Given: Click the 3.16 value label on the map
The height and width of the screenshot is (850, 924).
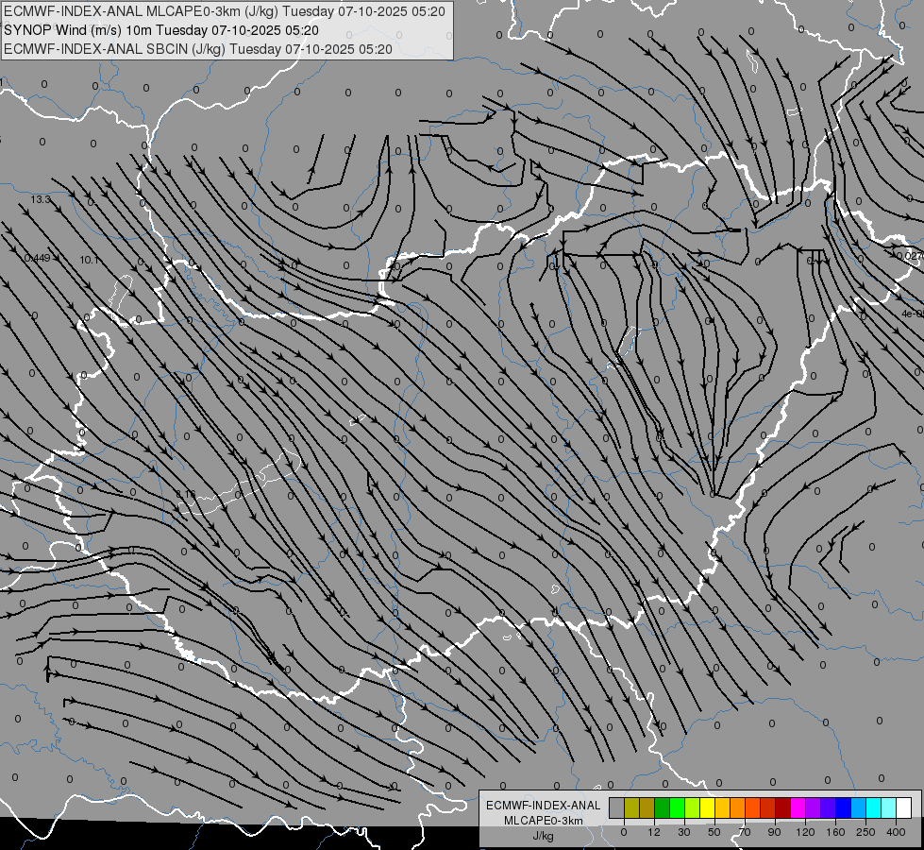Looking at the screenshot, I should click(x=186, y=494).
